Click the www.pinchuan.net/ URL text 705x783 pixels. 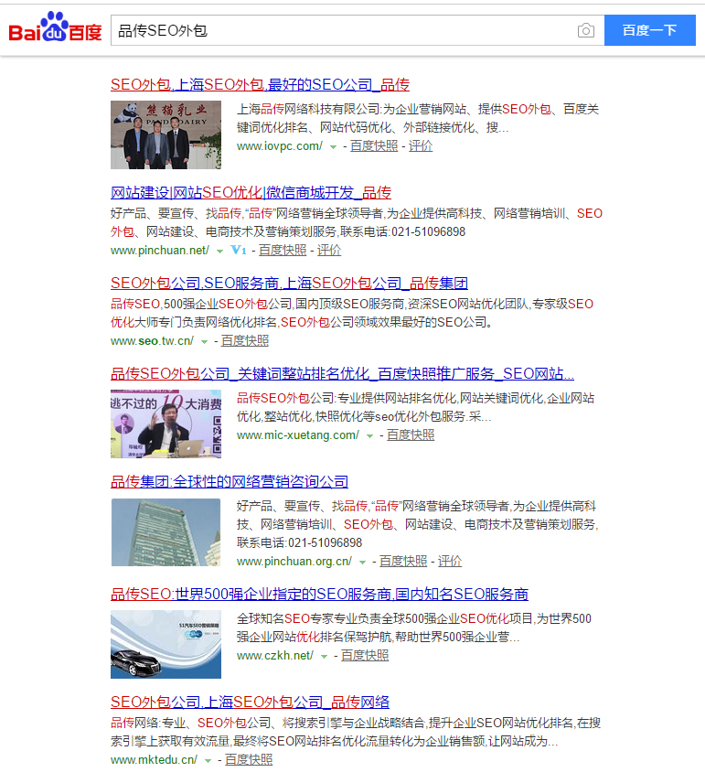point(160,251)
